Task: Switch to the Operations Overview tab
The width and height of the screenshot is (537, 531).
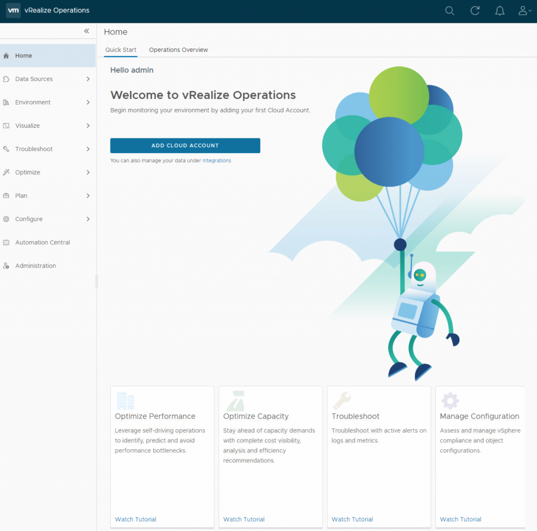Action: point(178,50)
